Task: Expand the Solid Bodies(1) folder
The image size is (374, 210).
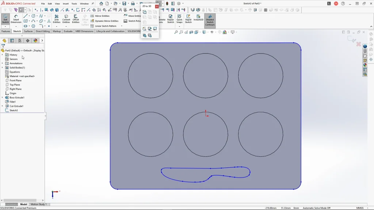Action: tap(2, 67)
